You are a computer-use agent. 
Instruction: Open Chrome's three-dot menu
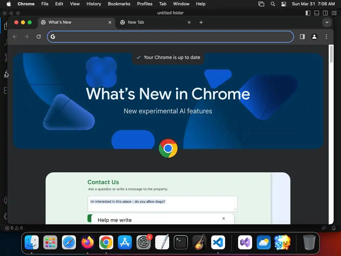326,37
